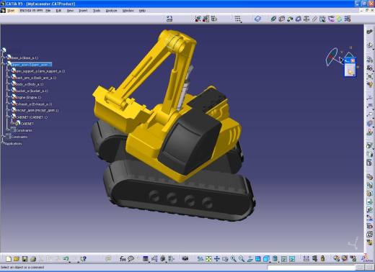Select the Pan arrows tool
Image resolution: width=375 pixels, height=272 pixels.
(x=216, y=259)
